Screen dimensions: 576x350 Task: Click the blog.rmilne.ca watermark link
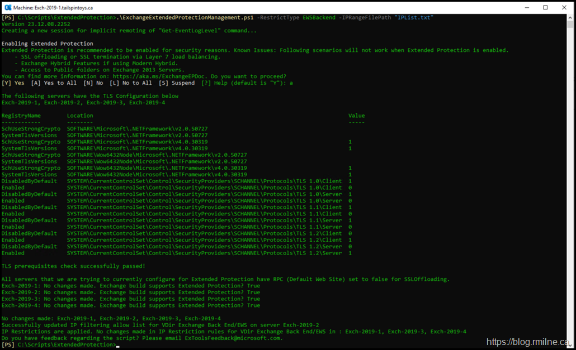pos(528,342)
